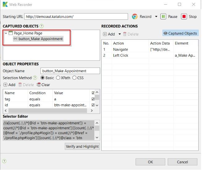Click the Selector Editor scroll down arrow

click(x=97, y=137)
